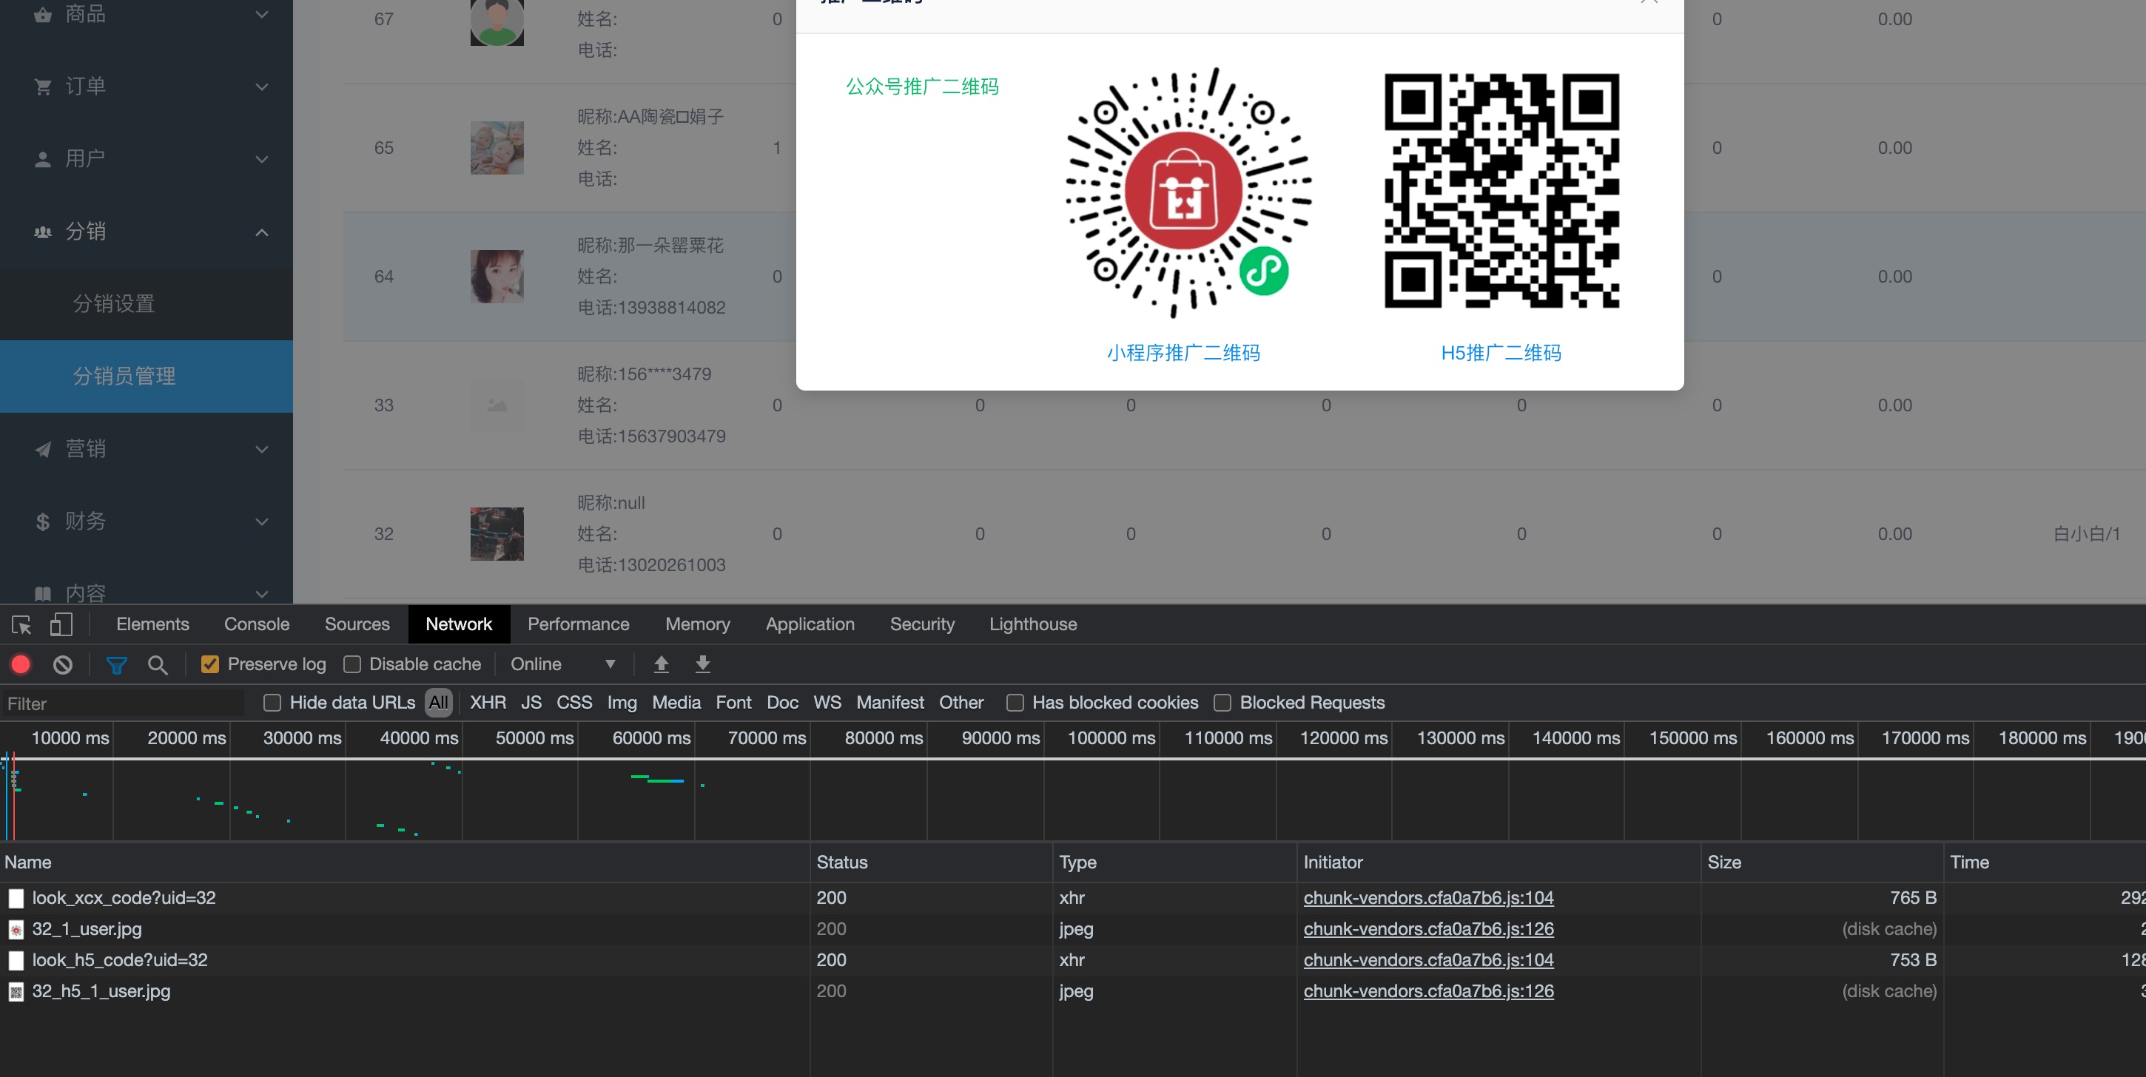The height and width of the screenshot is (1077, 2146).
Task: Check Has blocked cookies
Action: pos(1015,702)
